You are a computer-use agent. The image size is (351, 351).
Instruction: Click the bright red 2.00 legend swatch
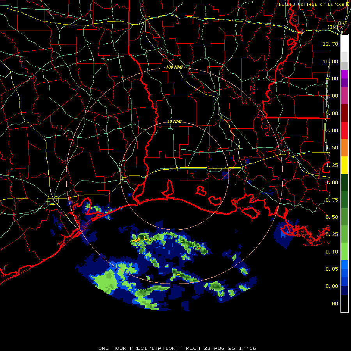[344, 130]
